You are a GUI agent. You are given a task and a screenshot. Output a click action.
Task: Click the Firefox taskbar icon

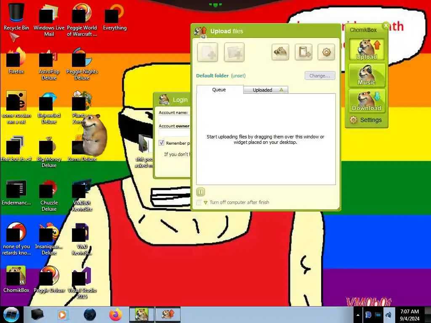click(115, 315)
